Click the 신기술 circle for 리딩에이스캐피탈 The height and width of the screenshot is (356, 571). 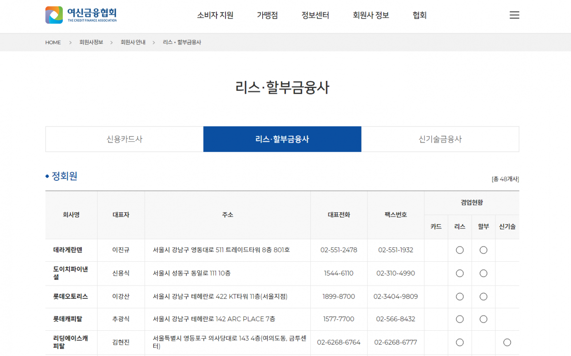coord(507,342)
